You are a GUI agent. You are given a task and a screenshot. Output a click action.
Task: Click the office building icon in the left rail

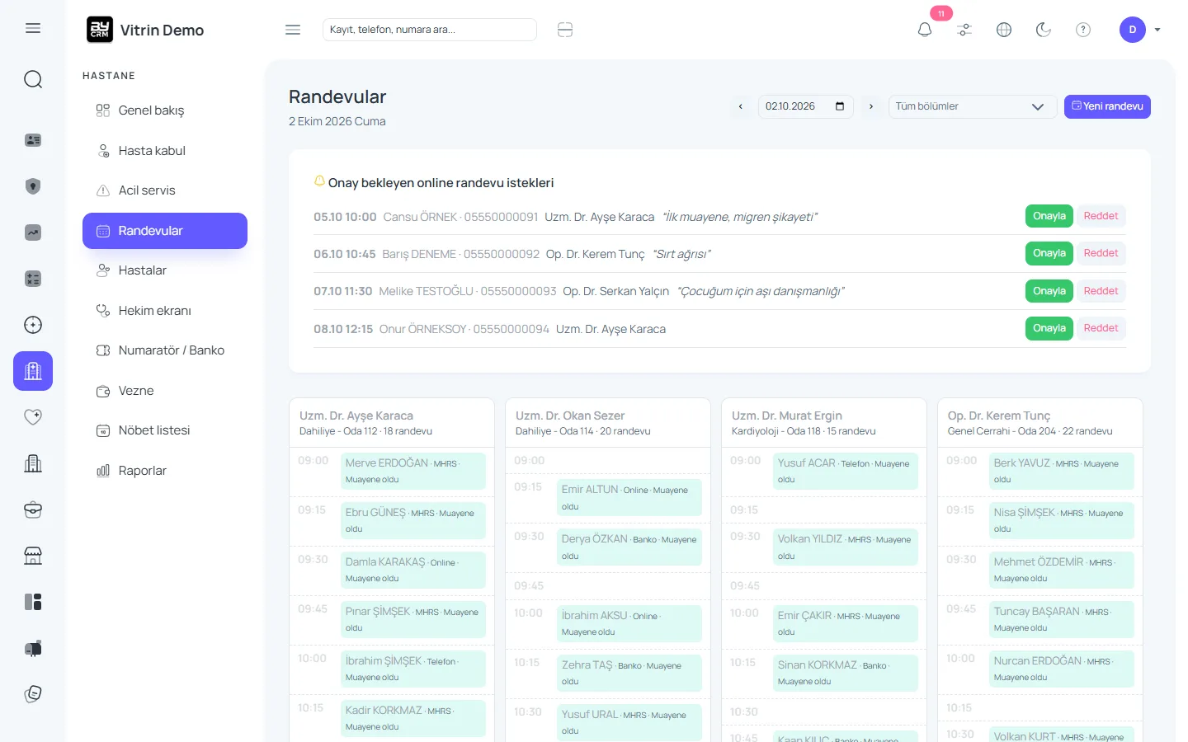point(33,463)
